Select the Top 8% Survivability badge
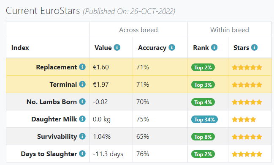Screen dimensions: 274x165 pos(203,137)
